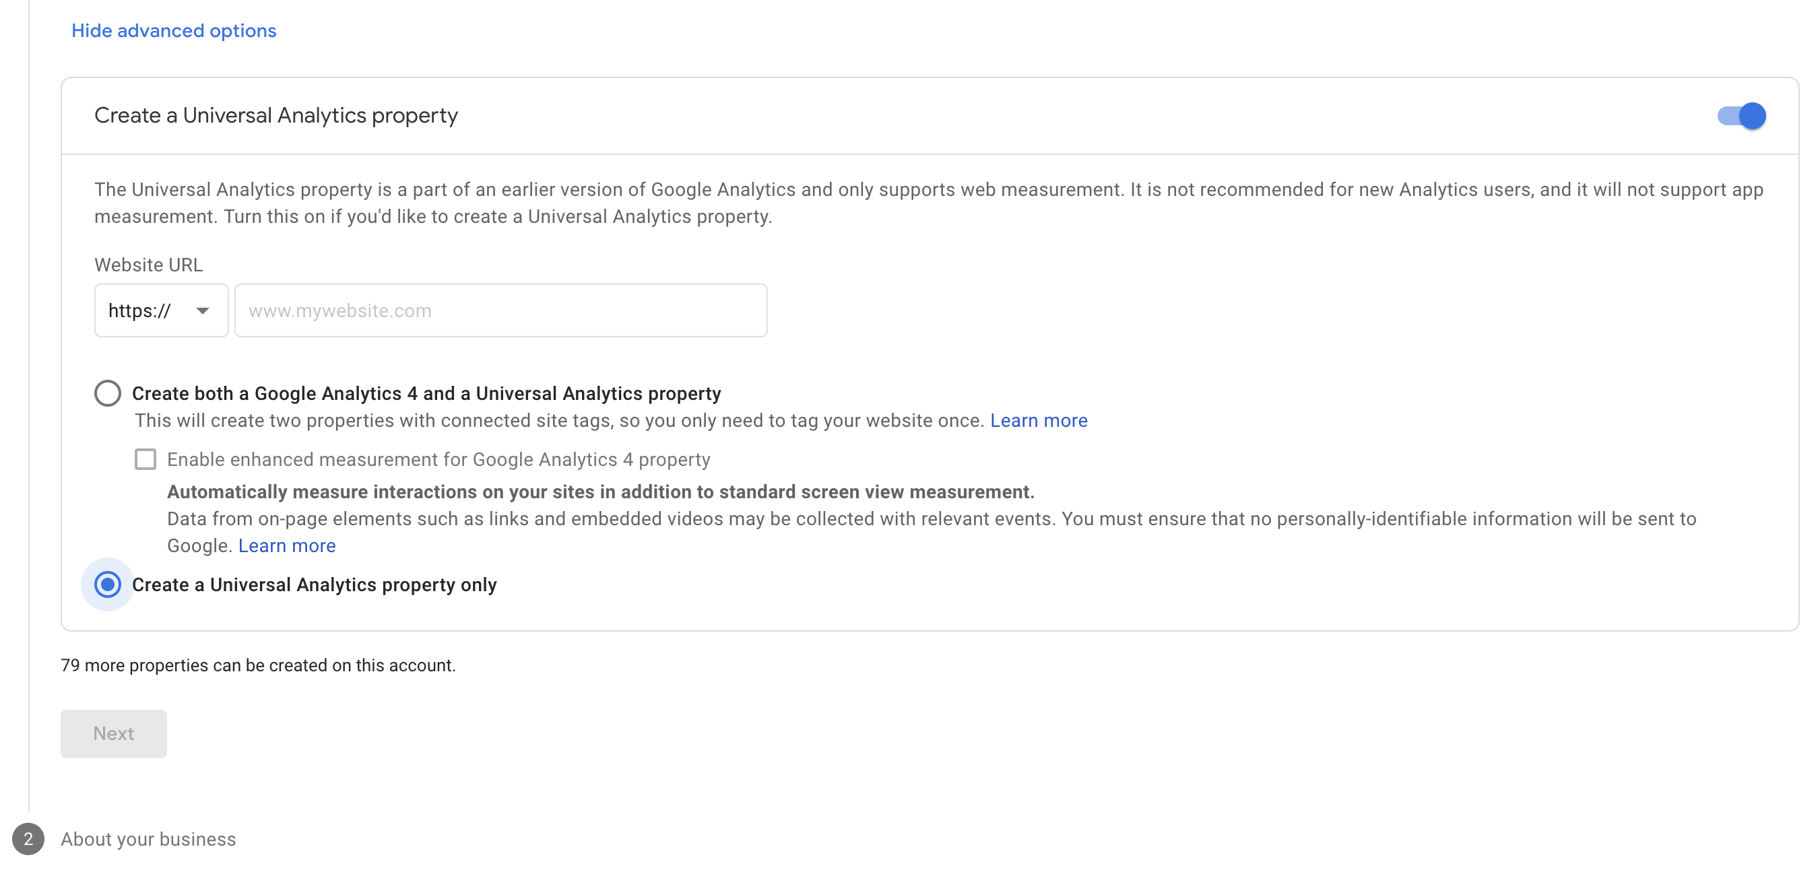Click the "Create a Universal Analytics property" panel header
Image resolution: width=1820 pixels, height=878 pixels.
click(x=275, y=115)
